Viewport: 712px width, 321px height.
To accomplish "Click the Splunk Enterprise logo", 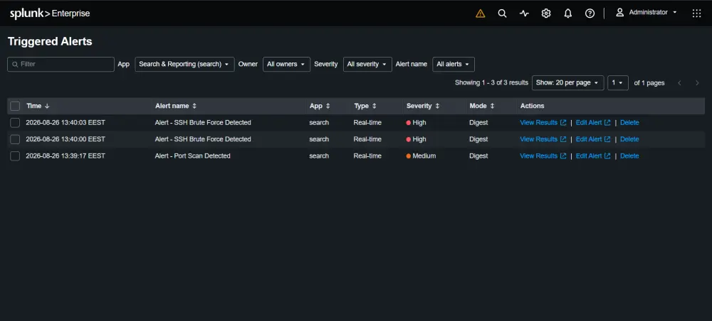I will pos(50,13).
